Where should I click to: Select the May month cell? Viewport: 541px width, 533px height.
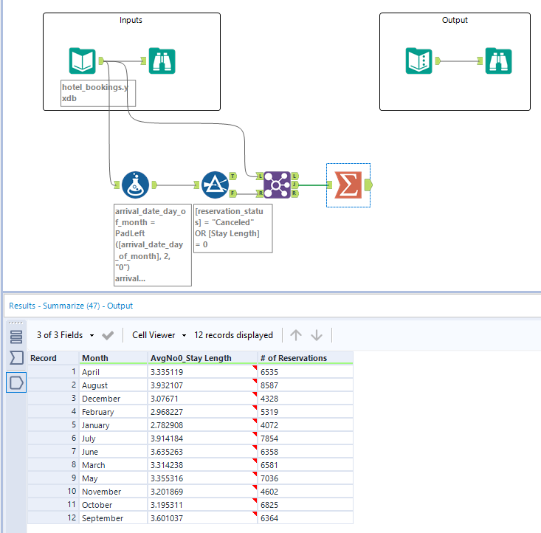(113, 478)
